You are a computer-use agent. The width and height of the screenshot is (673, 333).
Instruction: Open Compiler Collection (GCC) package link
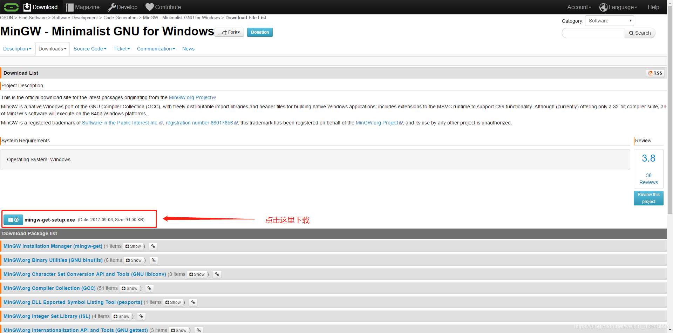49,288
